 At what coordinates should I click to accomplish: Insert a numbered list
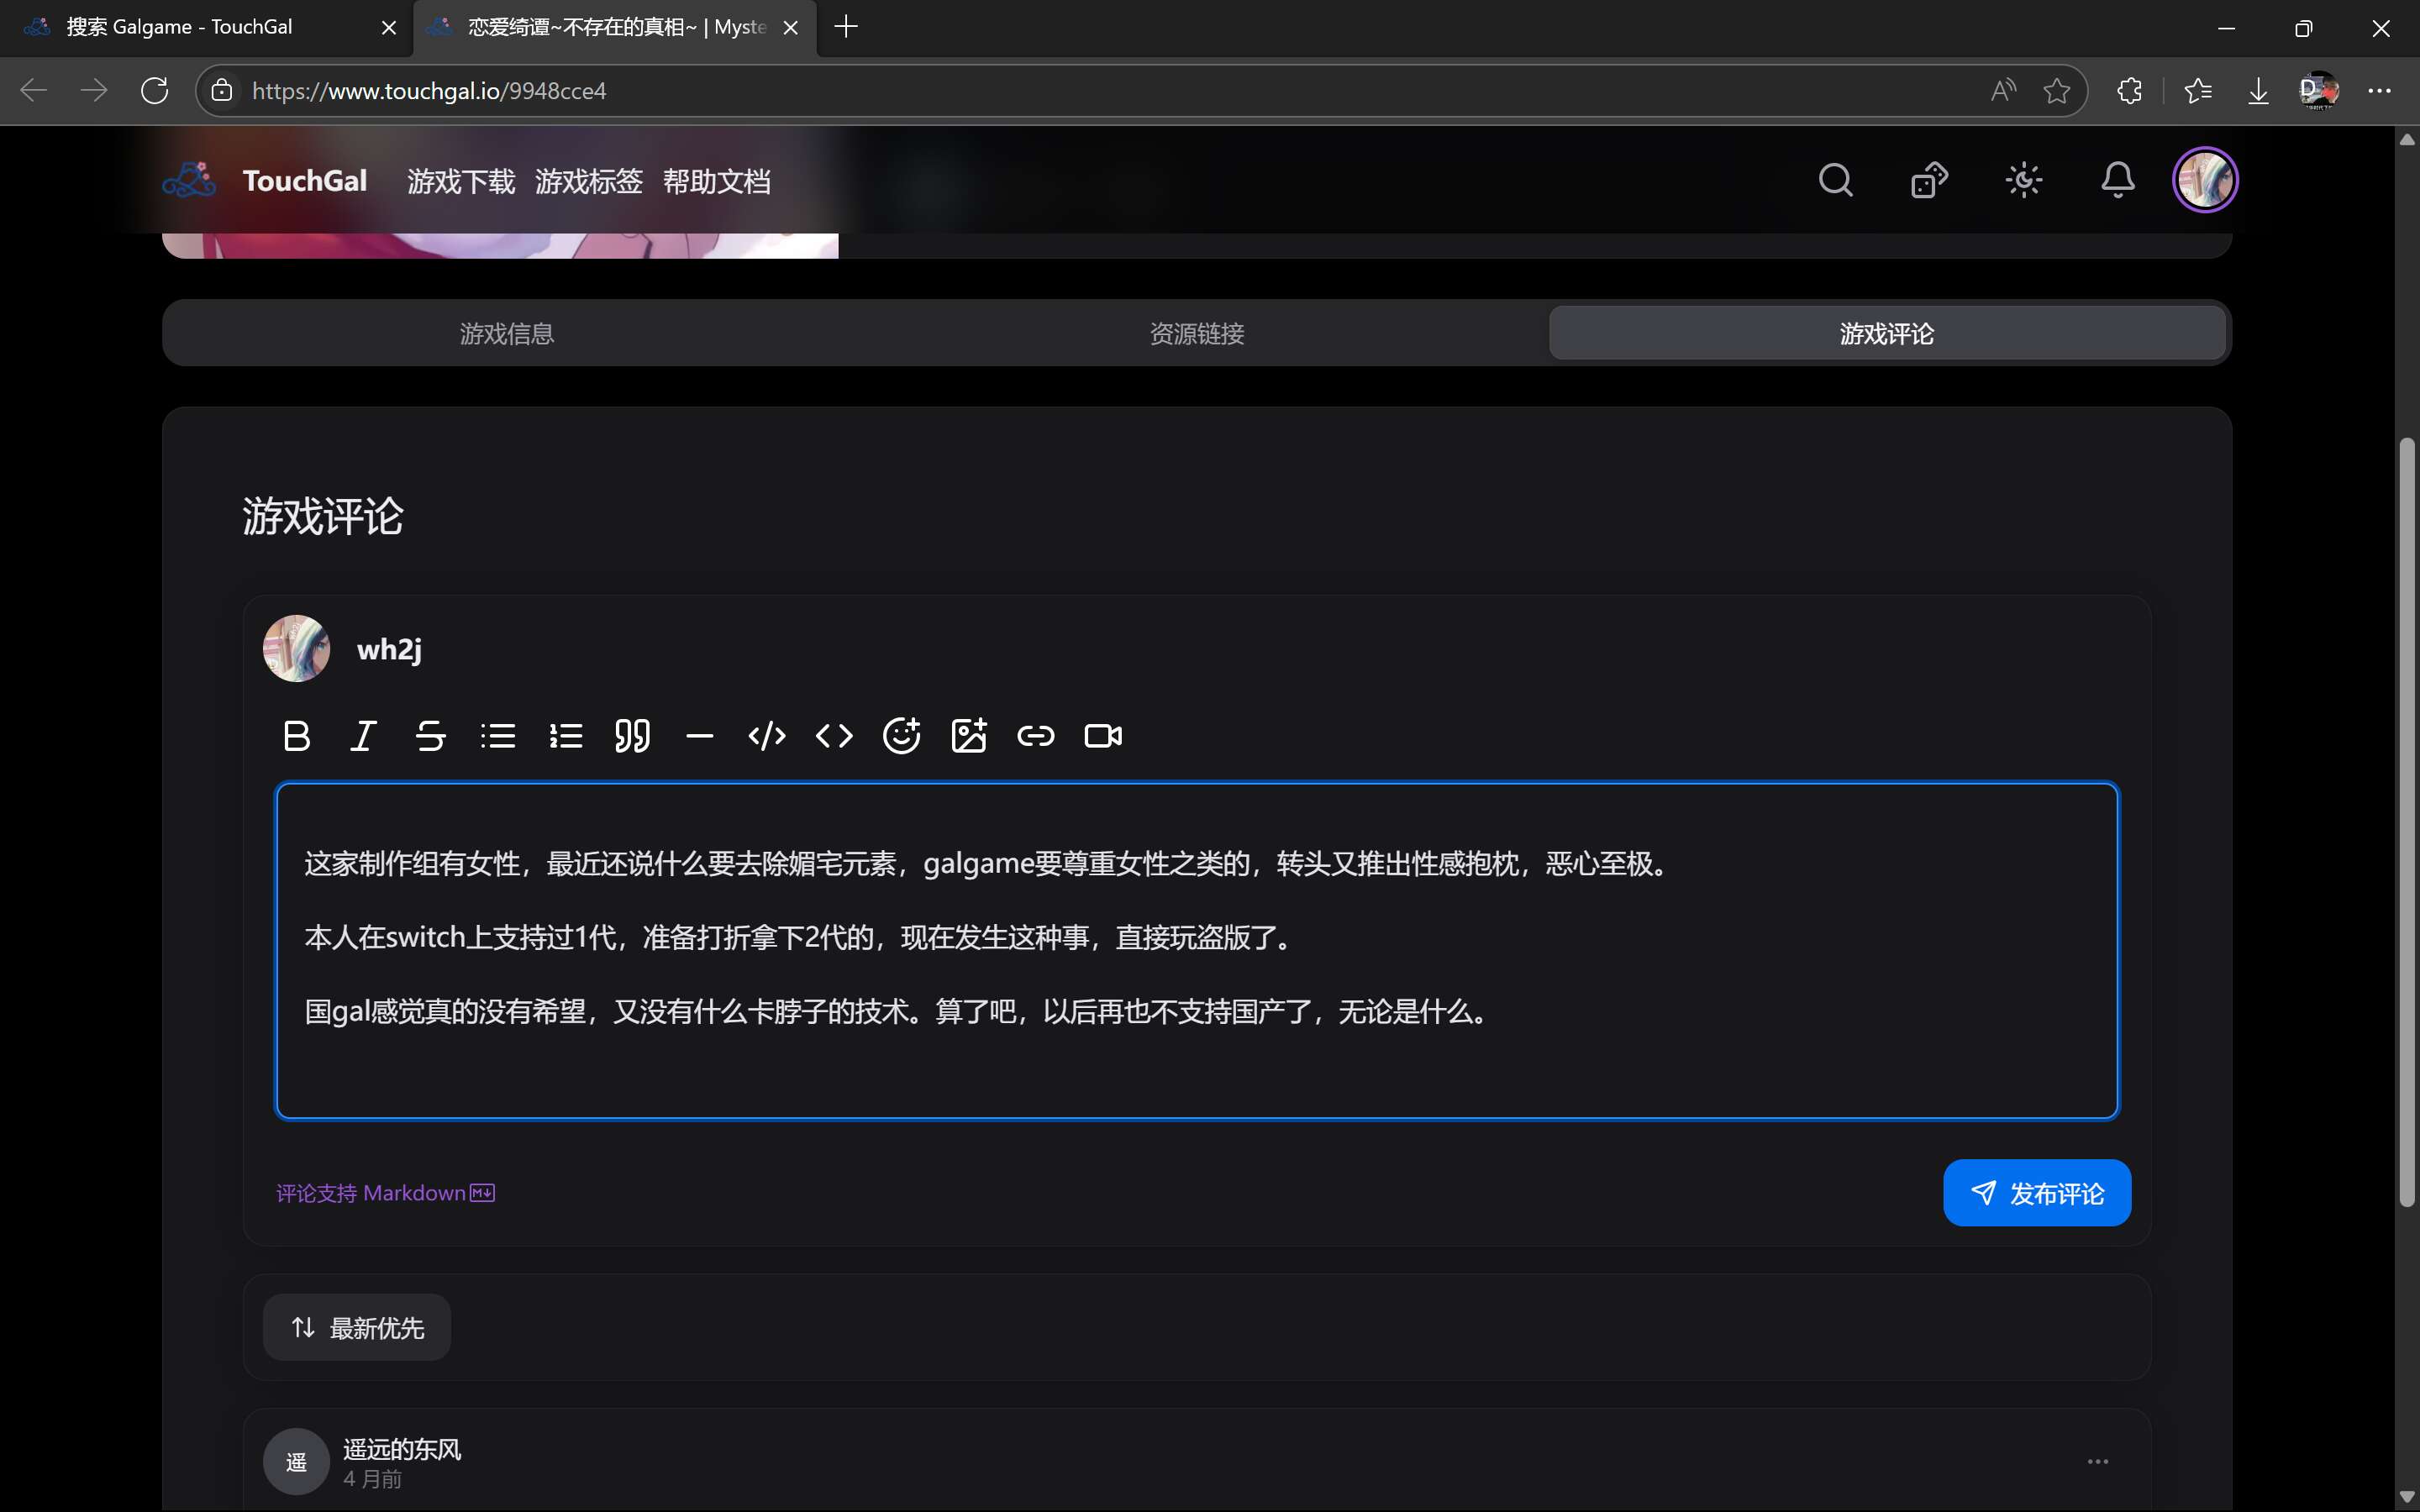(565, 736)
